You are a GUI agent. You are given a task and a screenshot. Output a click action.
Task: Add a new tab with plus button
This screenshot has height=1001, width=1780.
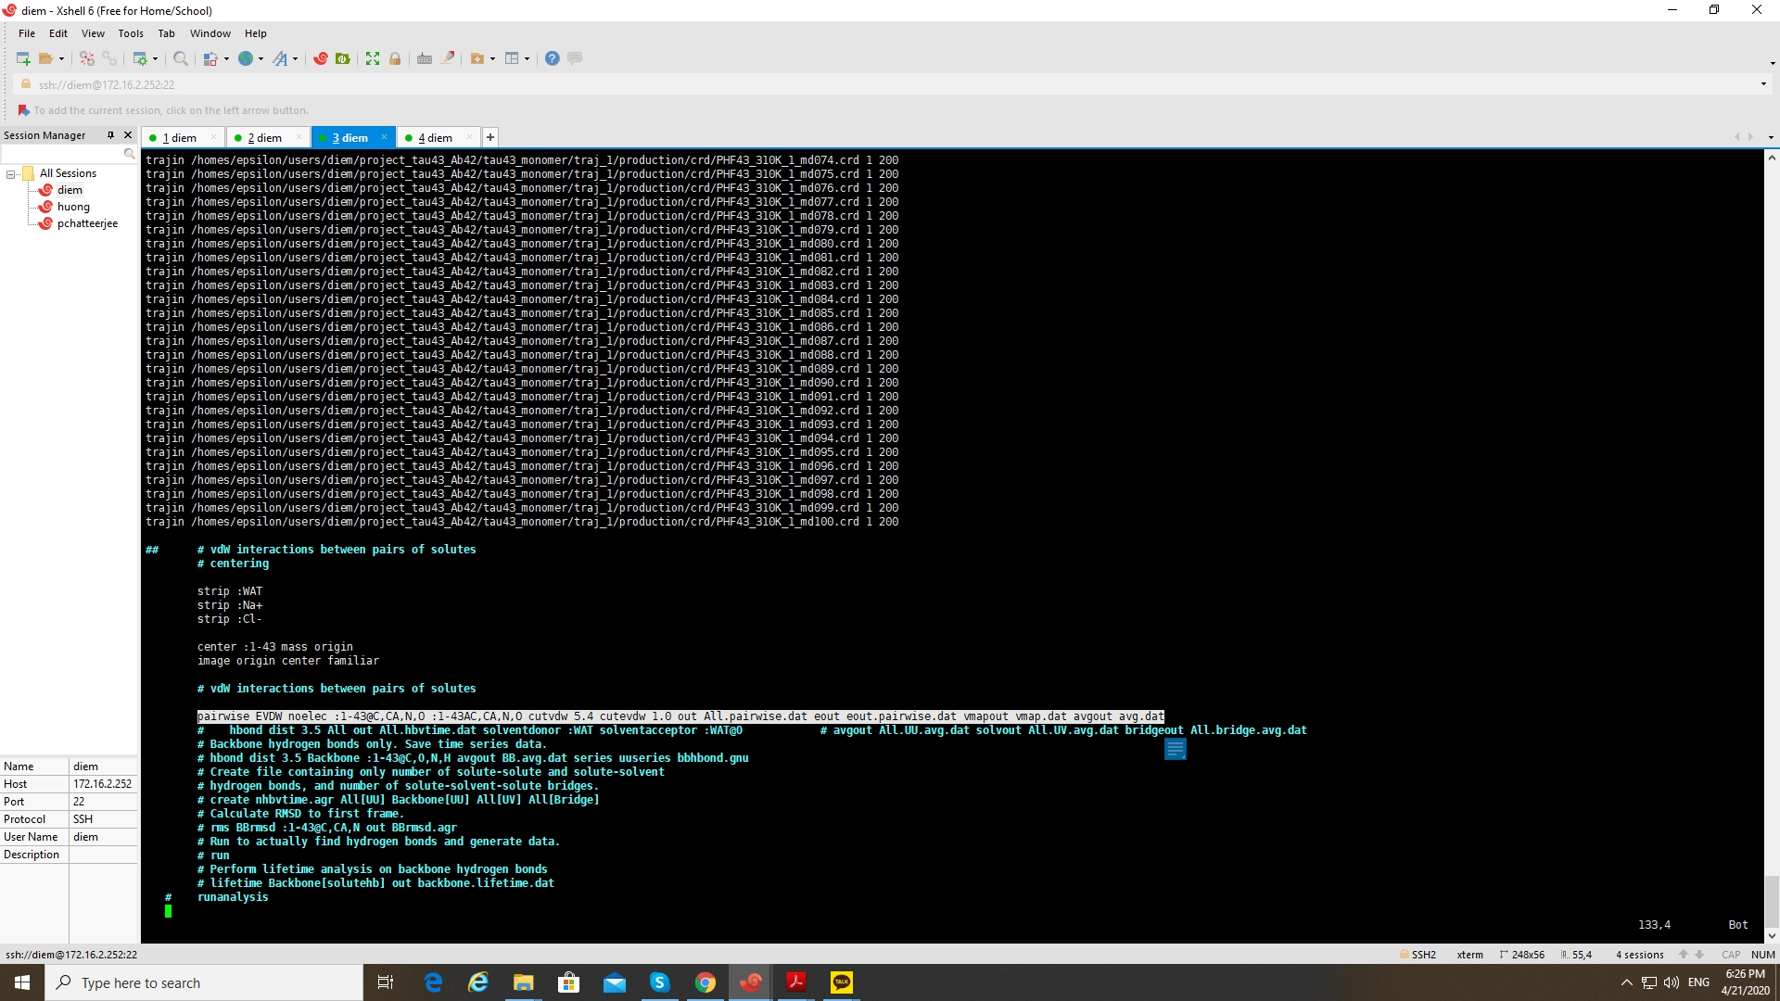coord(490,138)
